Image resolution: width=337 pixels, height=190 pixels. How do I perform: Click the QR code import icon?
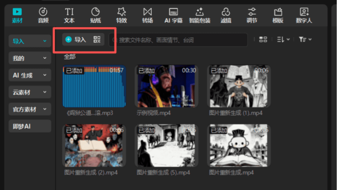(x=97, y=40)
